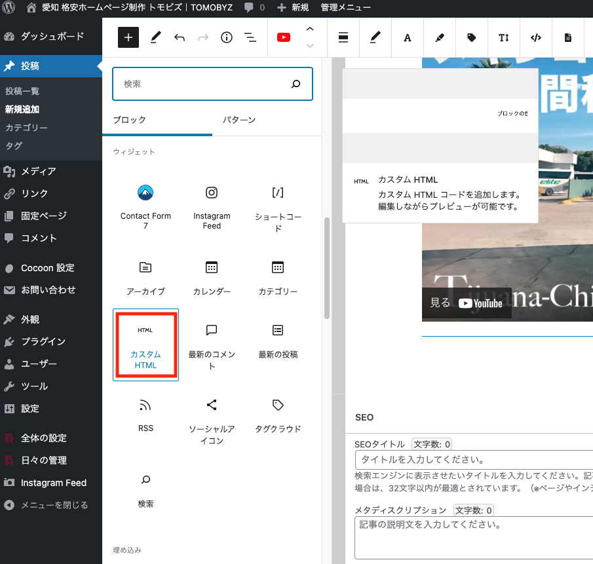Viewport: 593px width, 564px height.
Task: Select the Custom HTML block
Action: click(x=145, y=345)
